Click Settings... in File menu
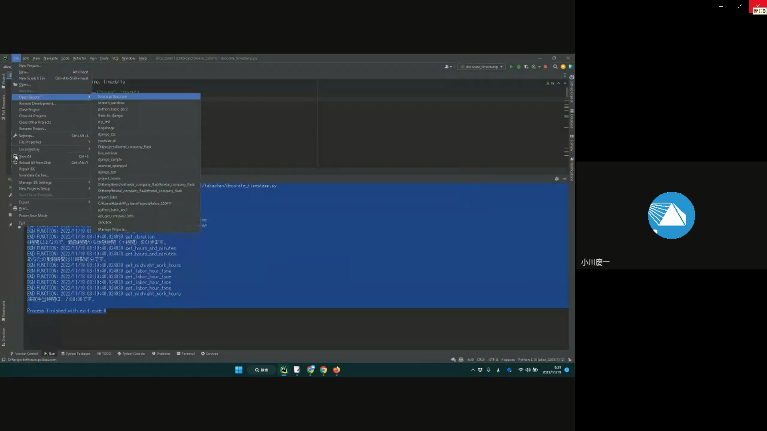 [x=26, y=136]
